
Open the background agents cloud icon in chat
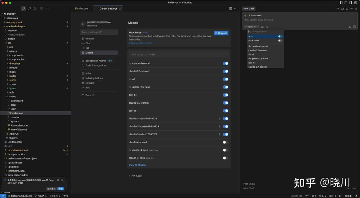343,9
